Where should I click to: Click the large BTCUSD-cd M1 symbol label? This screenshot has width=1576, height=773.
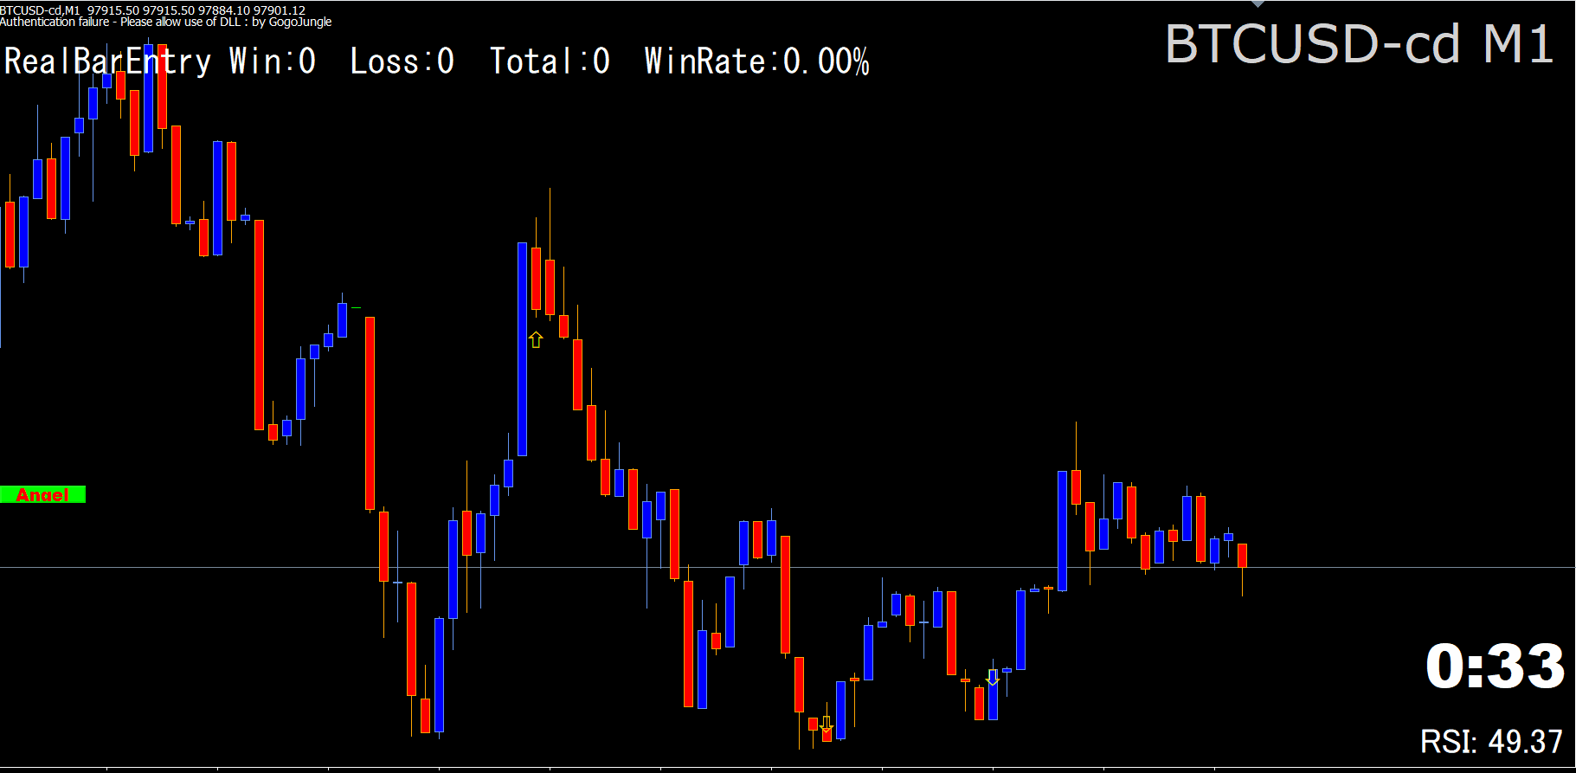tap(1359, 43)
